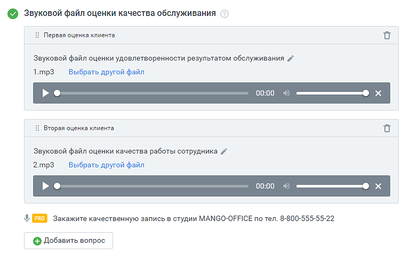Screen dimensions: 418x255
Task: Click the 2.mp3 playback progress bar
Action: tap(152, 186)
